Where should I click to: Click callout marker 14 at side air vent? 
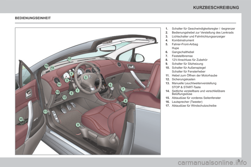59,84
